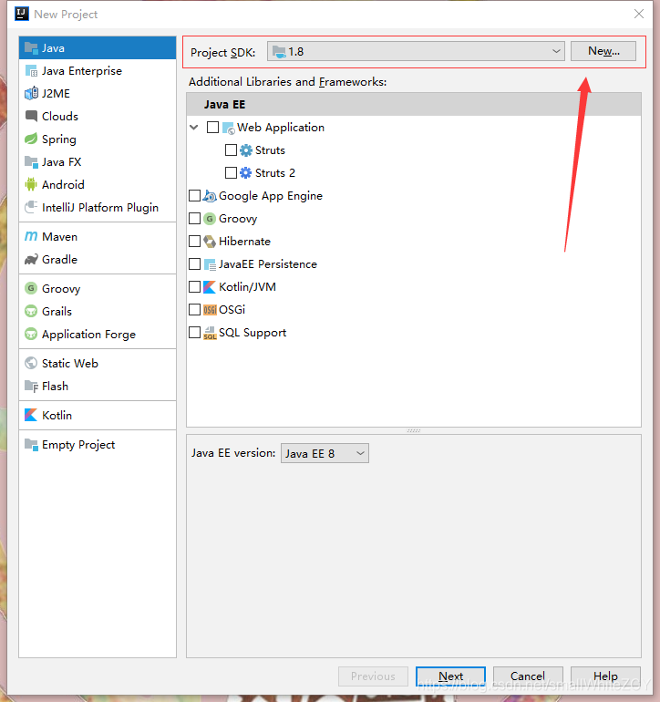Viewport: 660px width, 702px height.
Task: Select Maven project type
Action: coord(98,236)
